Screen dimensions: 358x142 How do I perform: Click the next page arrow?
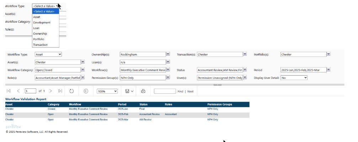51,91
